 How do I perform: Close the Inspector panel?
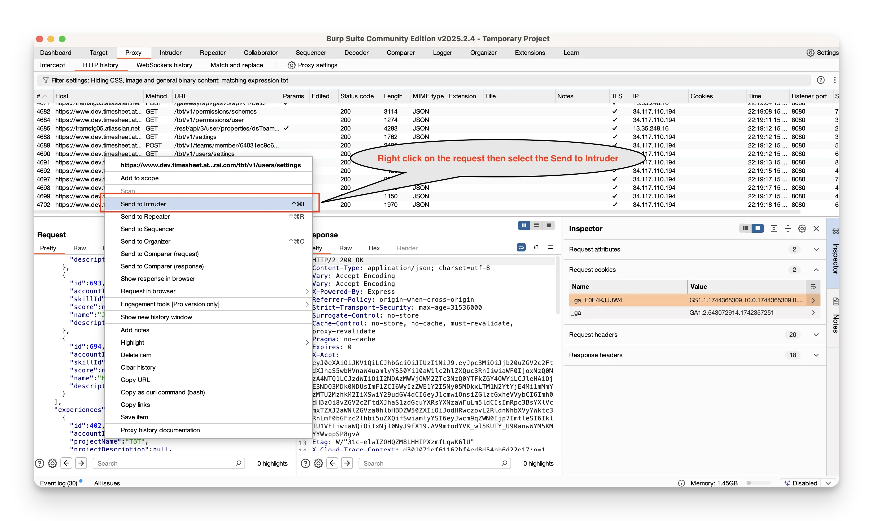point(816,229)
